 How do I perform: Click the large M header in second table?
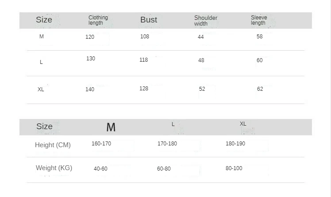111,127
